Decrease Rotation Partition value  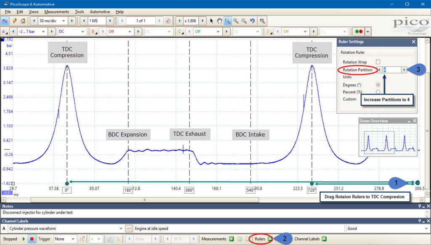coord(379,70)
